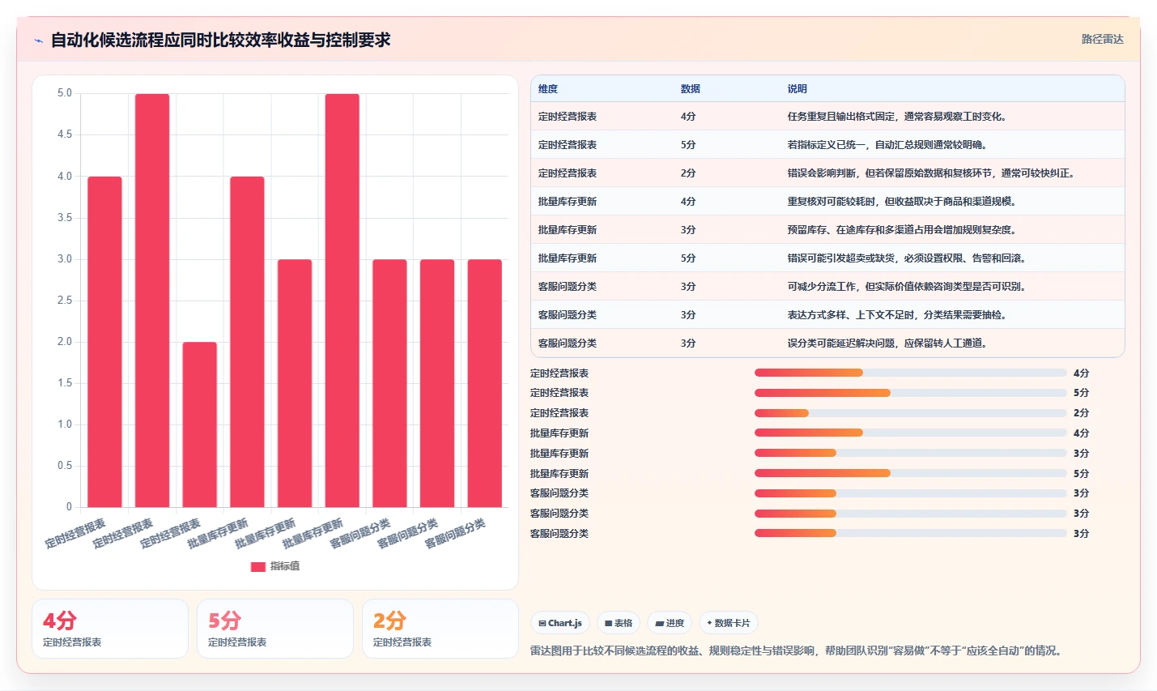This screenshot has height=691, width=1157.
Task: Click the 定时经营报表 chart bar reaching 5.0
Action: coord(152,301)
